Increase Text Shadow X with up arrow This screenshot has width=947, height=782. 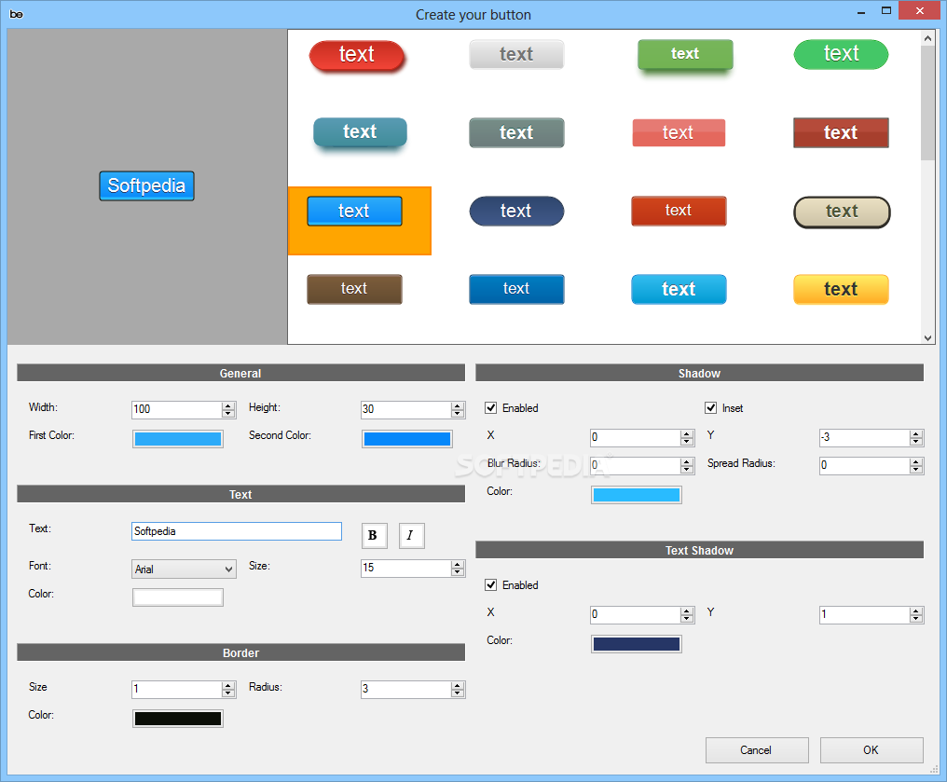tap(687, 611)
